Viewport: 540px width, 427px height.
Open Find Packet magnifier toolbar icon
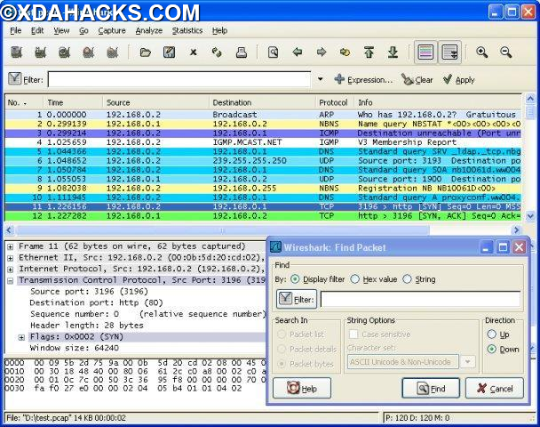273,52
